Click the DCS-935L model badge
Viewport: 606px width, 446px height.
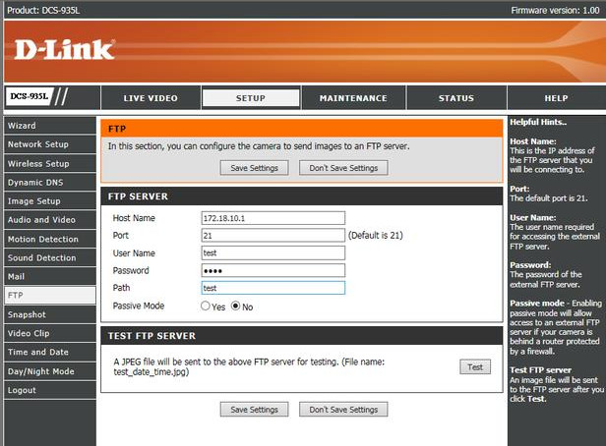30,96
